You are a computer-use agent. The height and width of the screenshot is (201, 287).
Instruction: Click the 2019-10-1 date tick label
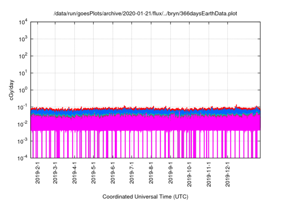point(189,175)
